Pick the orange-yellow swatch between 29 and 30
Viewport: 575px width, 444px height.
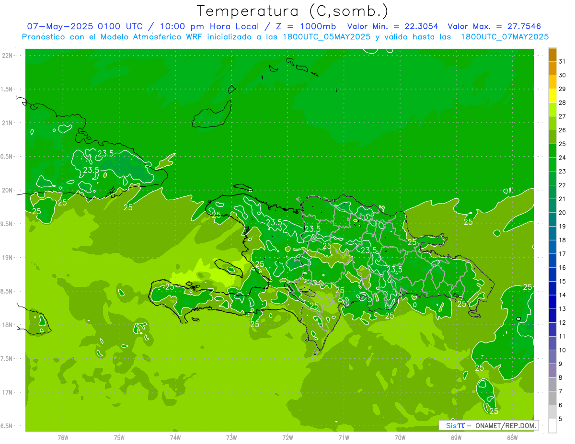[x=552, y=82]
